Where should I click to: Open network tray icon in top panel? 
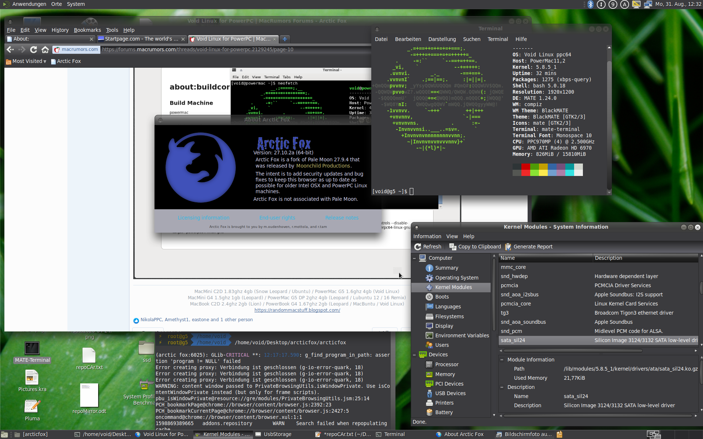tap(648, 4)
